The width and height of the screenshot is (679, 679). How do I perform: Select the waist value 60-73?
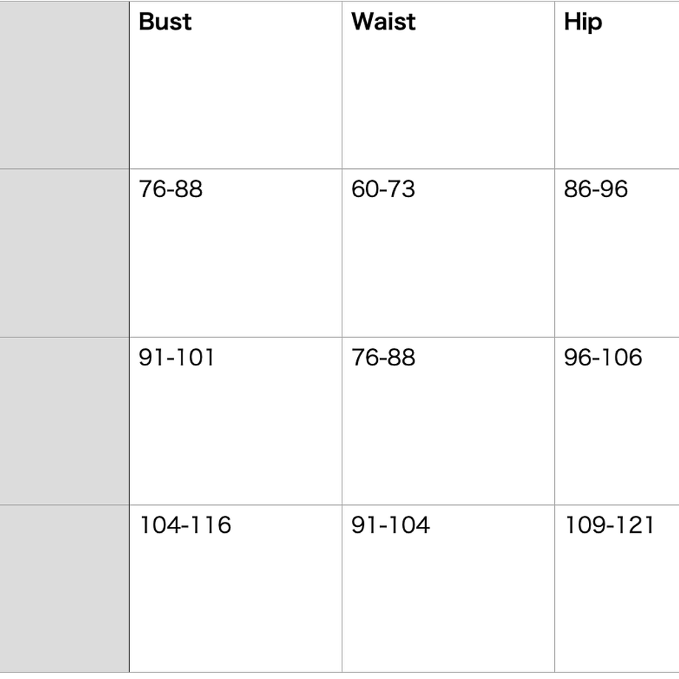point(383,189)
